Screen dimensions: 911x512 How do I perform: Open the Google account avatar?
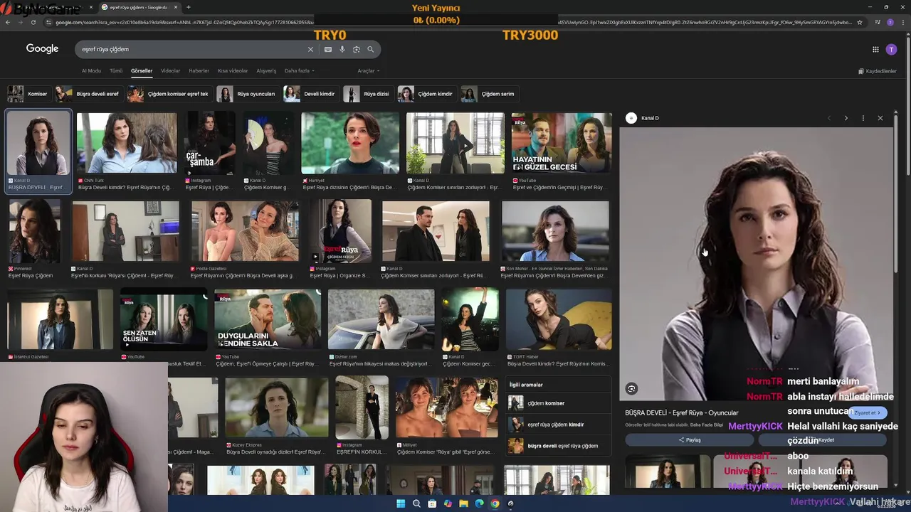click(x=891, y=49)
